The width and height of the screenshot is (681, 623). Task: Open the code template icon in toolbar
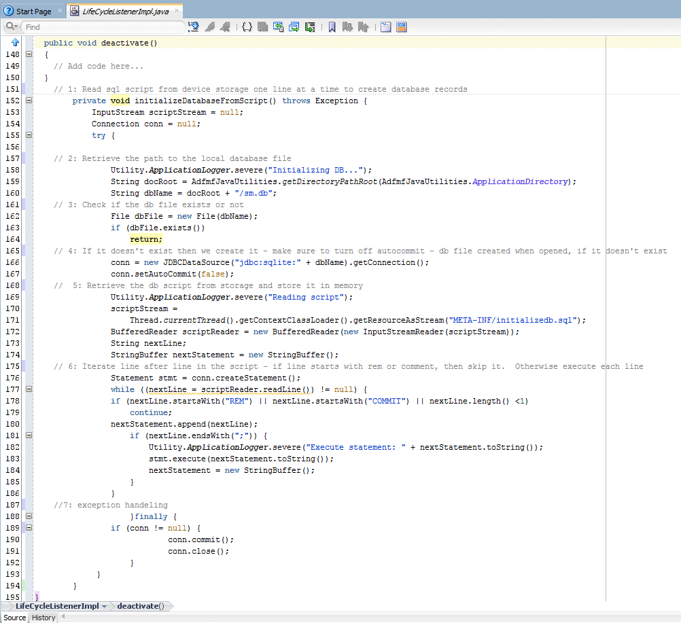(x=263, y=26)
